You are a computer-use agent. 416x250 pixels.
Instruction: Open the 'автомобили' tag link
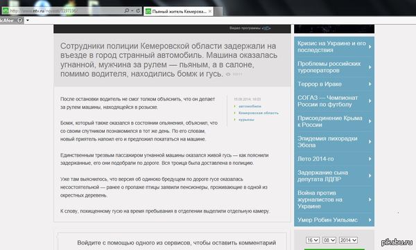(250, 107)
